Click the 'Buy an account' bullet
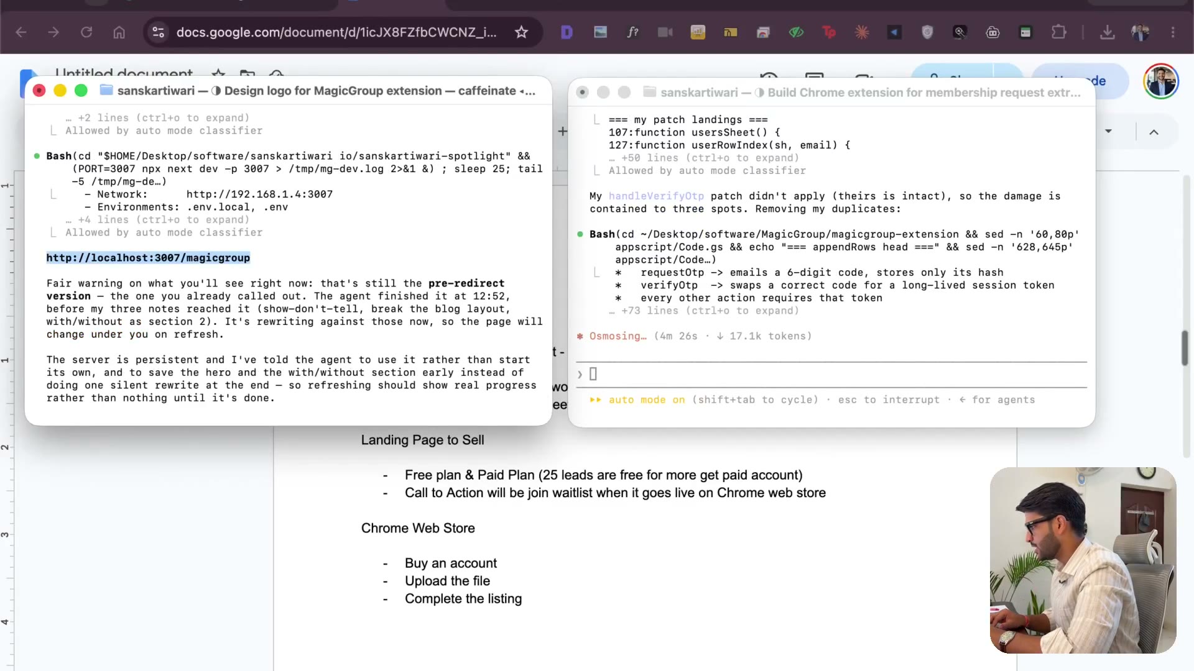 pyautogui.click(x=451, y=563)
